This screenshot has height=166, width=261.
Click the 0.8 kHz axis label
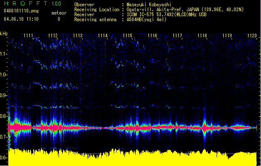pos(3,116)
